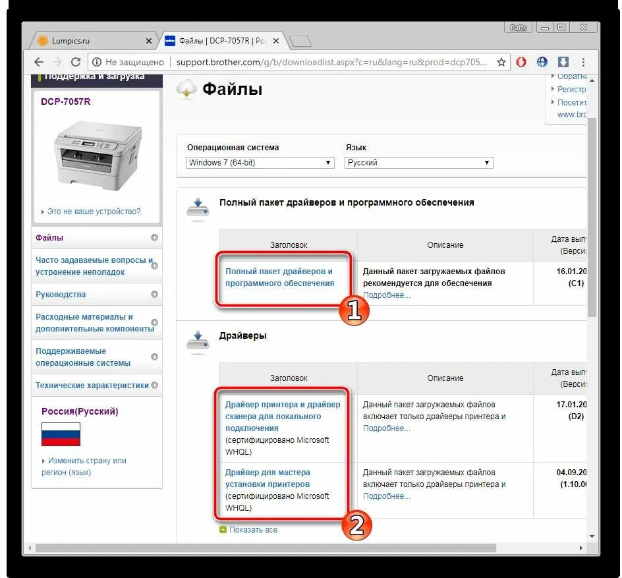Open the Операционная система dropdown
The image size is (622, 578).
pos(260,163)
